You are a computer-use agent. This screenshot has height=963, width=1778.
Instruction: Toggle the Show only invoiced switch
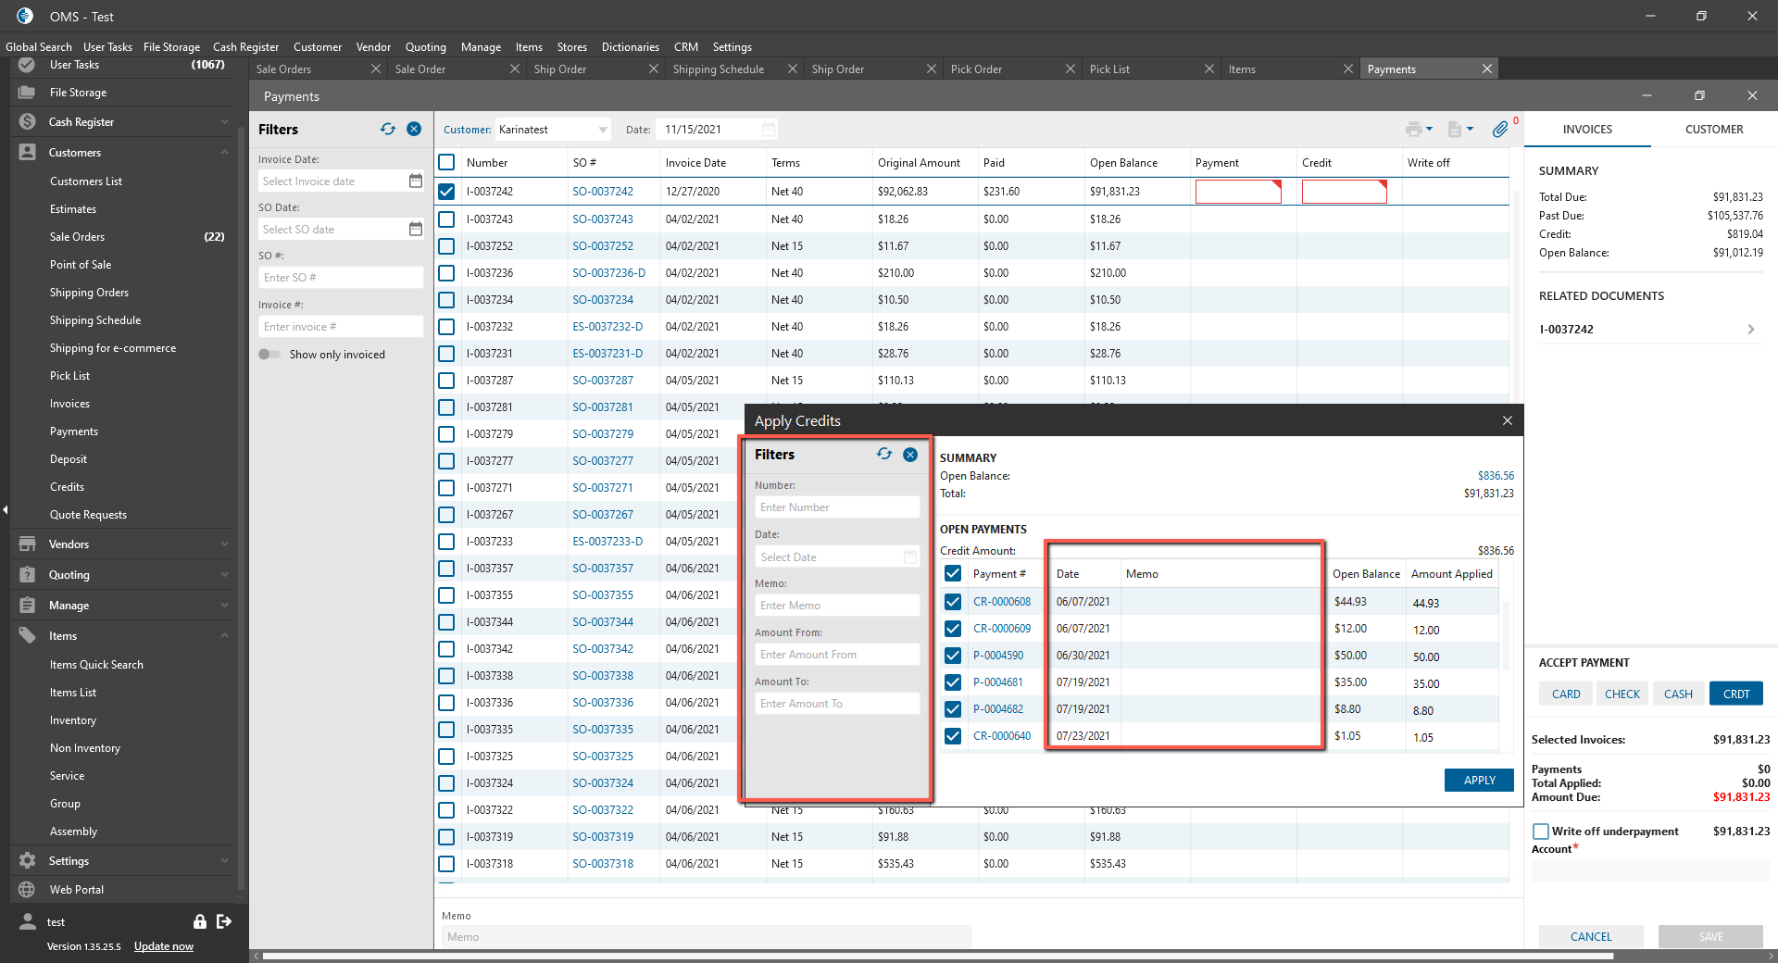point(269,355)
